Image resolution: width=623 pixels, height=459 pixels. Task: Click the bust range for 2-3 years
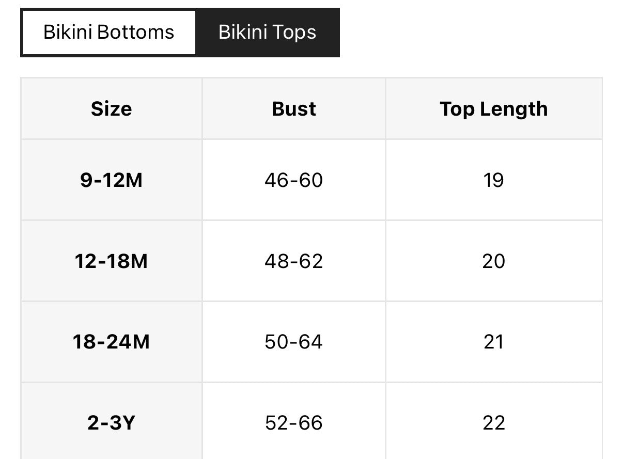[293, 423]
